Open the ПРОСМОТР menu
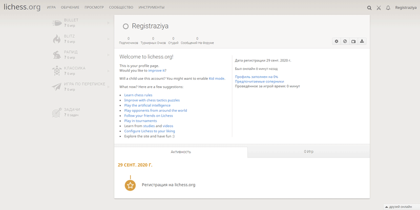 click(x=94, y=7)
